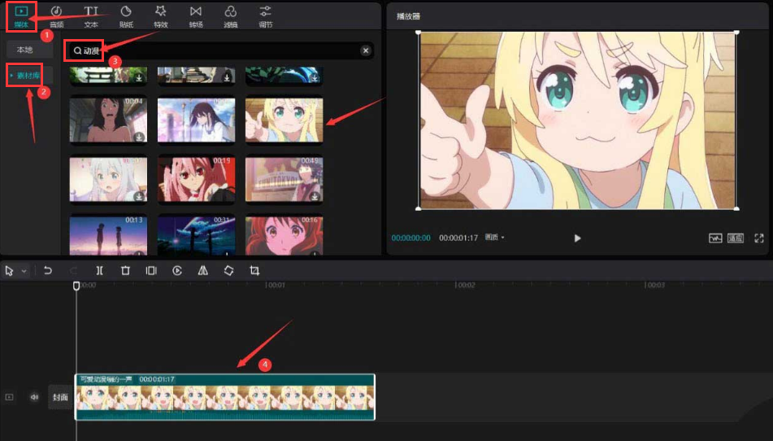
Task: Click the top-right corner handle of preview frame
Action: (x=736, y=33)
